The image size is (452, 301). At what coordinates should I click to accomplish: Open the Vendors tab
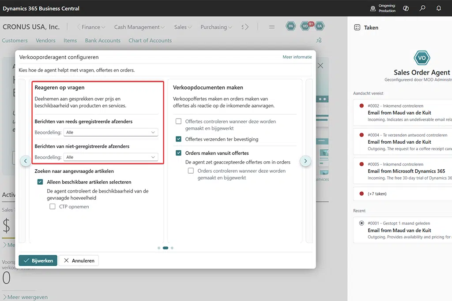pos(45,41)
